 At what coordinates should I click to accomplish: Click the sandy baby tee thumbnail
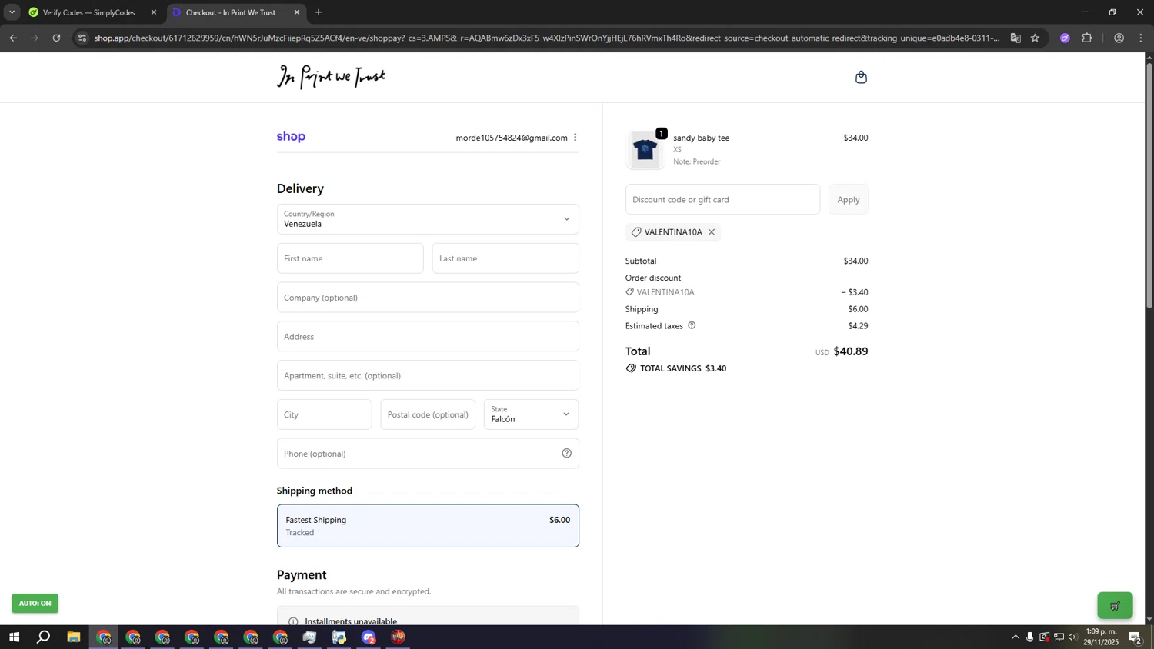point(645,150)
